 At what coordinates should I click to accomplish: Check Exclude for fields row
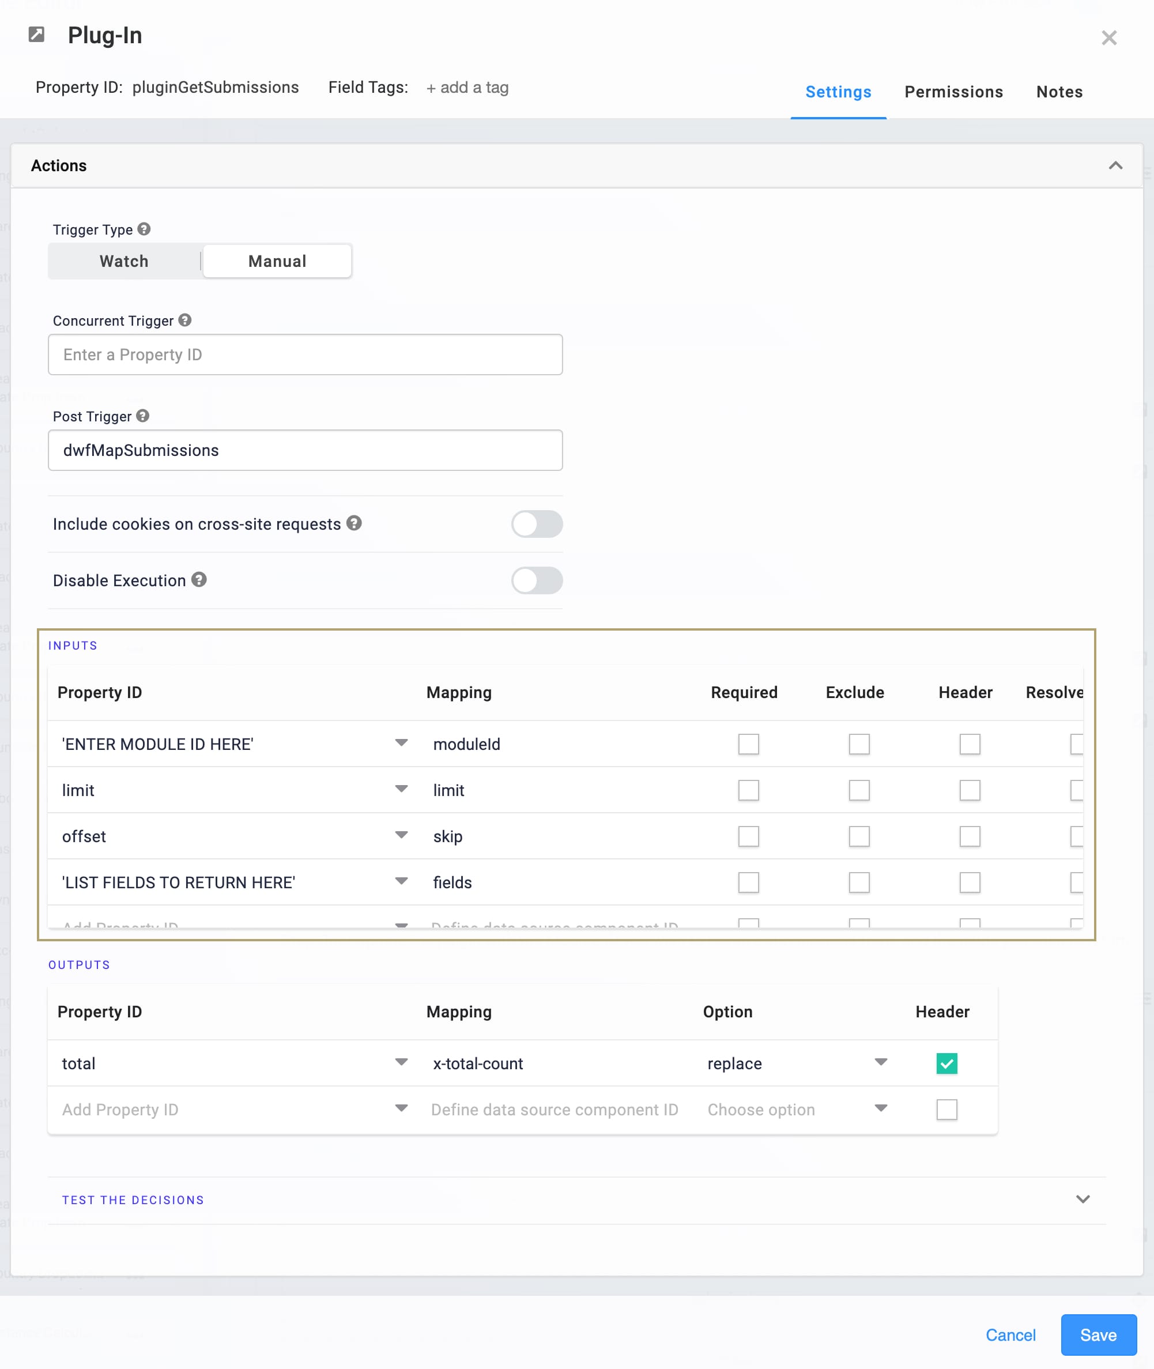pos(859,883)
